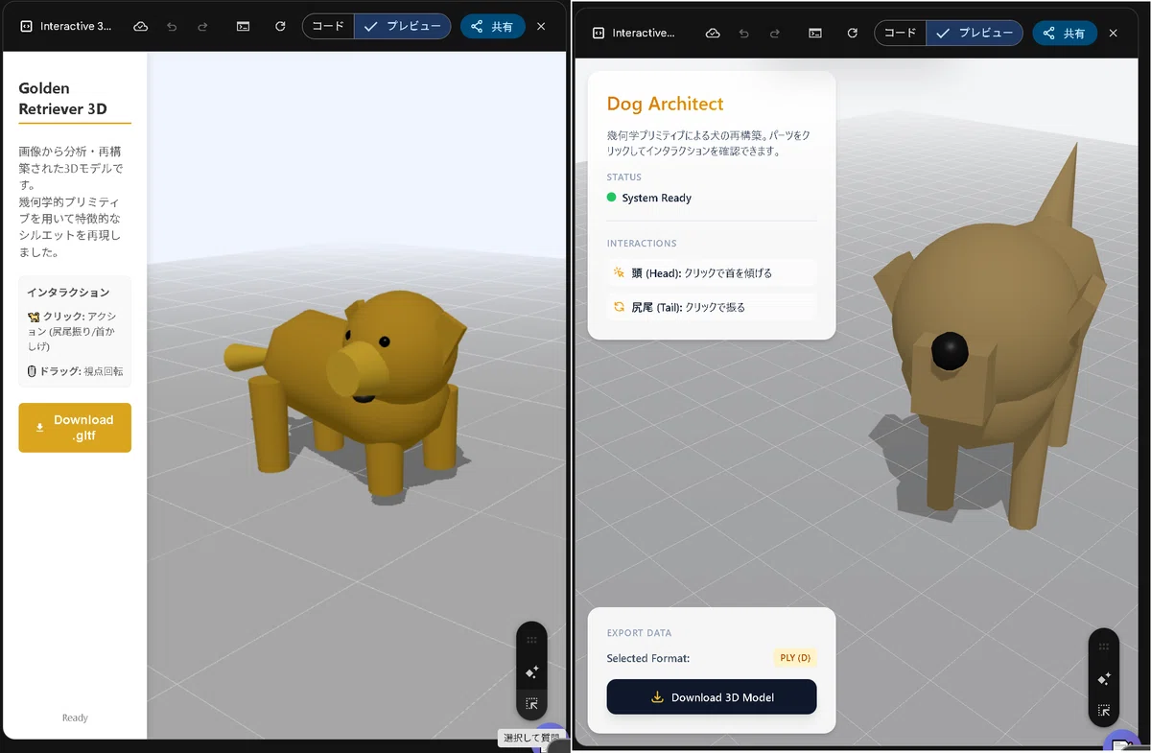Reload the Dog Architect preview
1151x753 pixels.
(852, 33)
